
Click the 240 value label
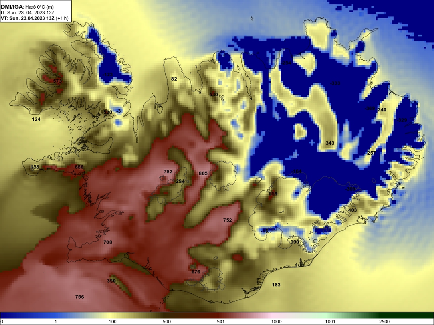point(382,110)
